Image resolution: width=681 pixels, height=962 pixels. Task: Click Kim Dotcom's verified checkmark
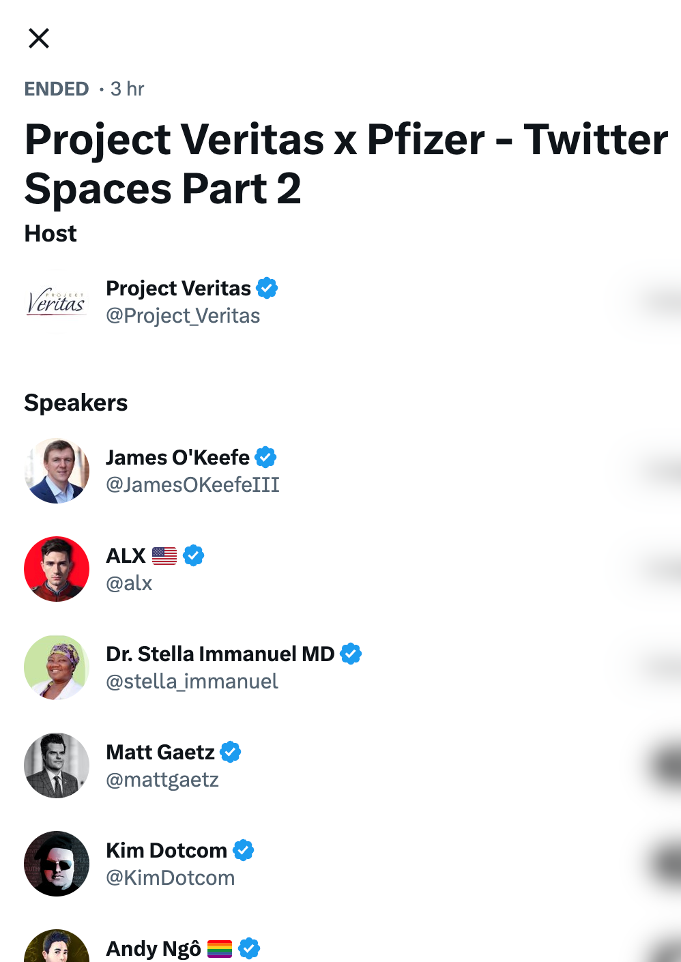point(244,850)
